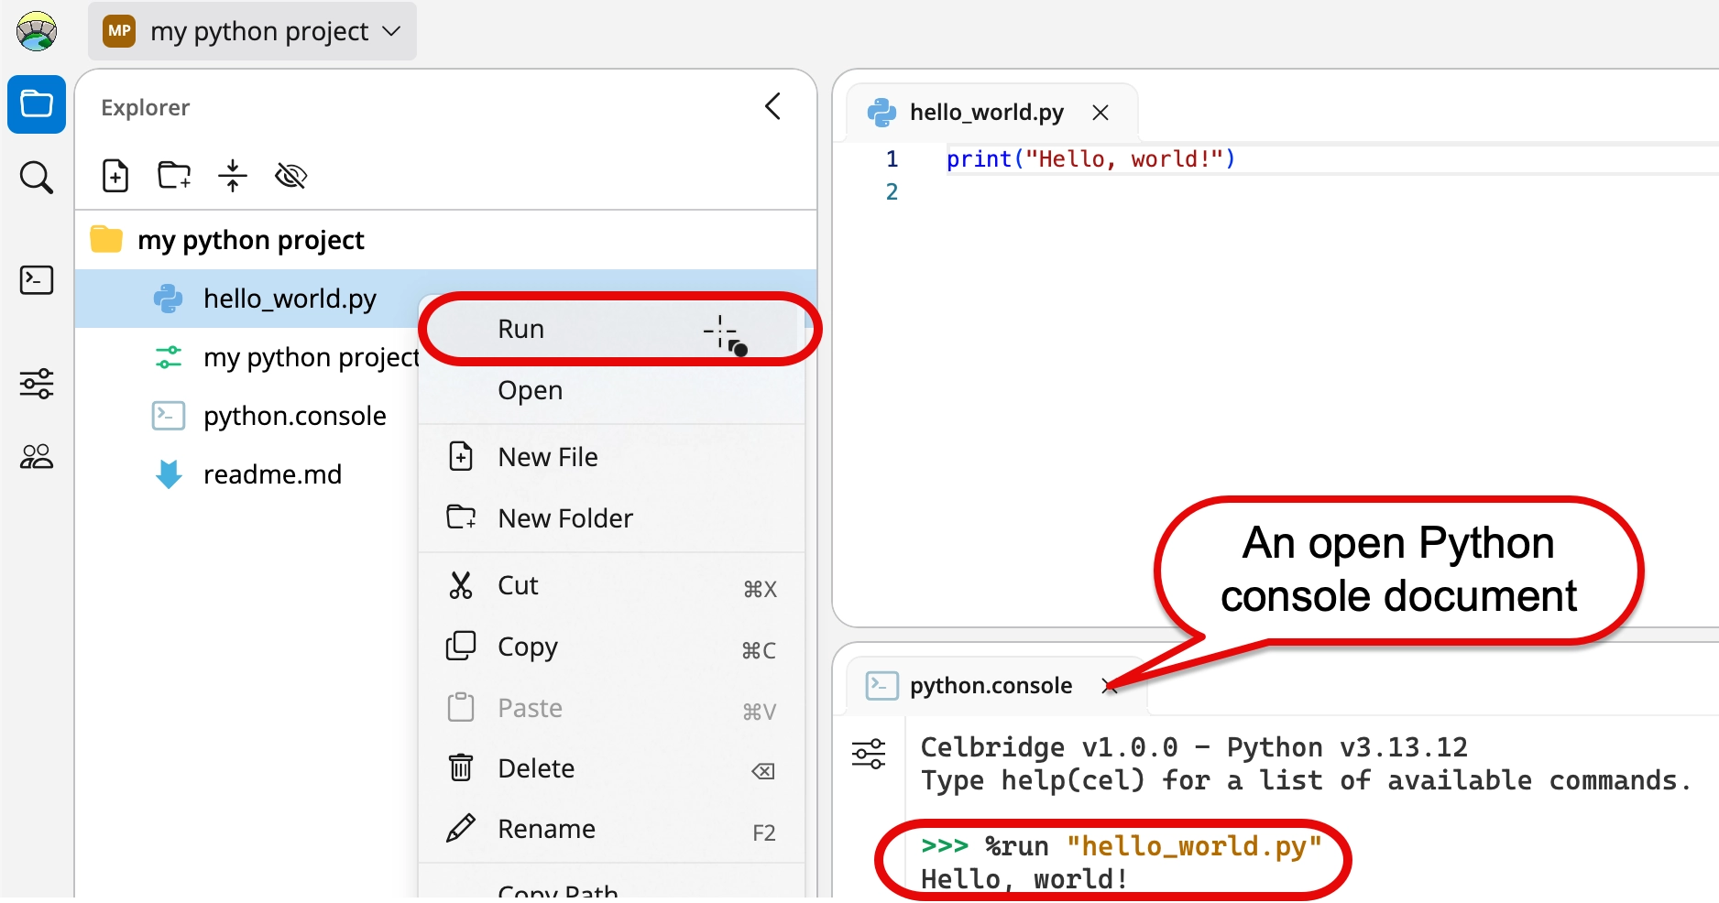
Task: Choose Cut in the context menu
Action: click(x=612, y=585)
